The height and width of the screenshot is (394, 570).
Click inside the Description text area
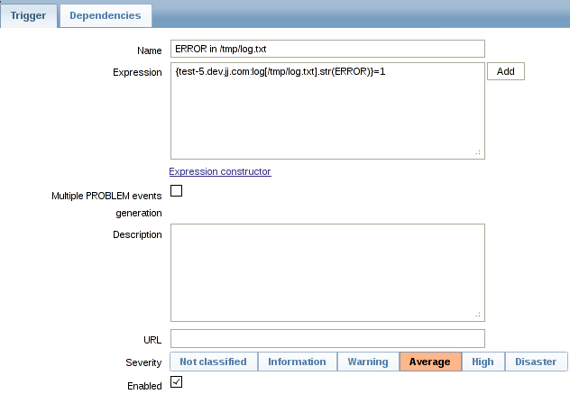(327, 272)
